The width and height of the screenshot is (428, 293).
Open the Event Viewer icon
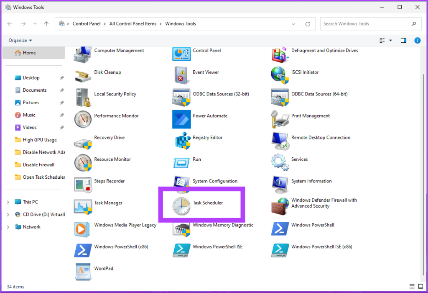(x=181, y=75)
